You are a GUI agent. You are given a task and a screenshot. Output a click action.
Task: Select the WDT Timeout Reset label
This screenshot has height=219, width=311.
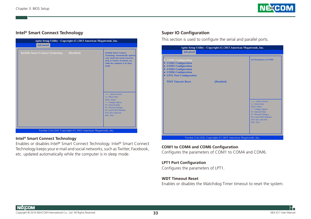179,81
